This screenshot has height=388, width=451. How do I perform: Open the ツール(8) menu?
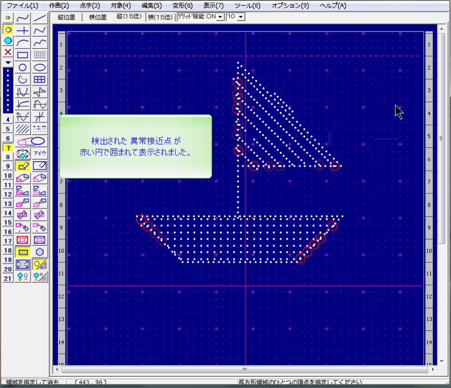tap(247, 6)
